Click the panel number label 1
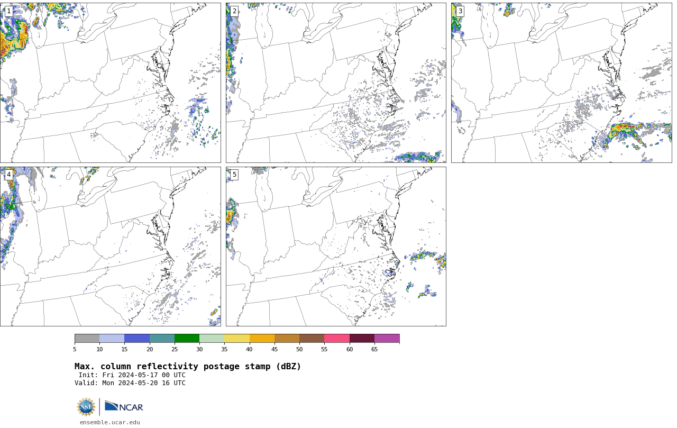The height and width of the screenshot is (428, 677). click(8, 11)
